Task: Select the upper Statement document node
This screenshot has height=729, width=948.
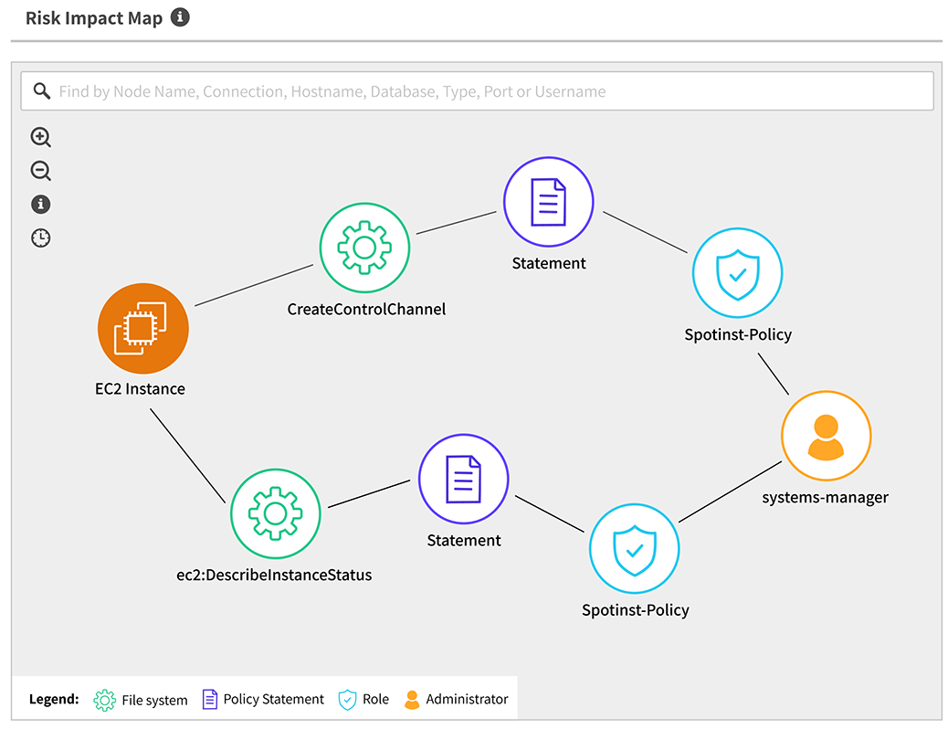Action: [x=548, y=201]
